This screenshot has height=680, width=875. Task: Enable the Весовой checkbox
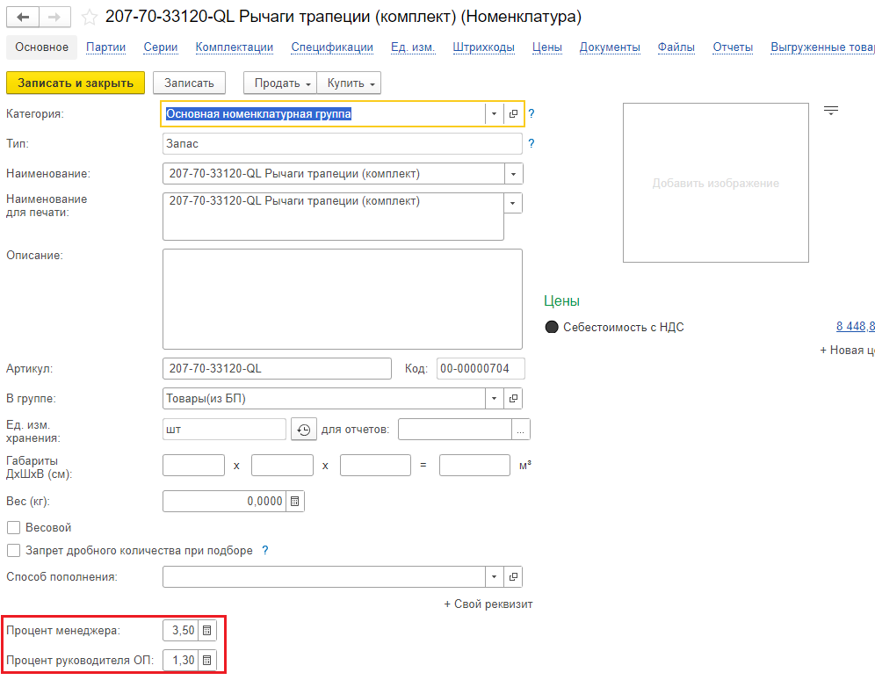point(13,528)
